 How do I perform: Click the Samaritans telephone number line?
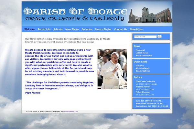point(152,106)
